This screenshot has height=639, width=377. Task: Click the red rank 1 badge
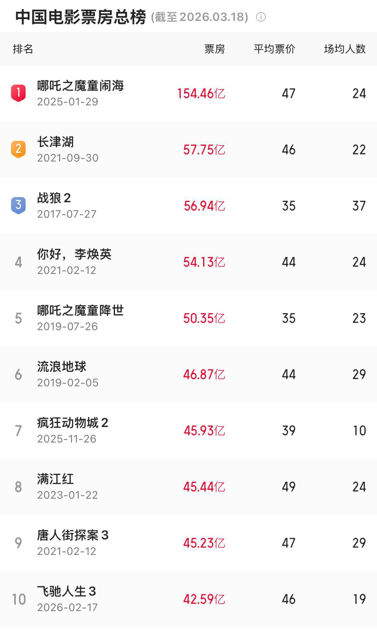pyautogui.click(x=18, y=93)
